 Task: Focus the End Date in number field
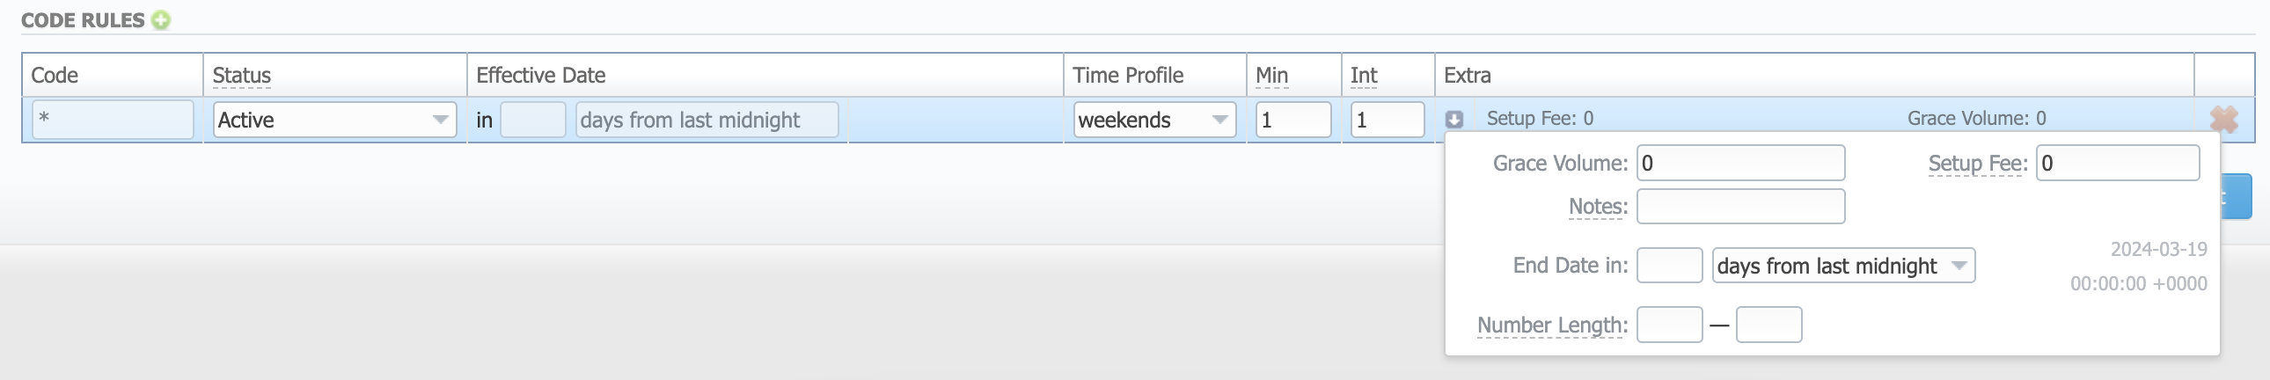1668,266
